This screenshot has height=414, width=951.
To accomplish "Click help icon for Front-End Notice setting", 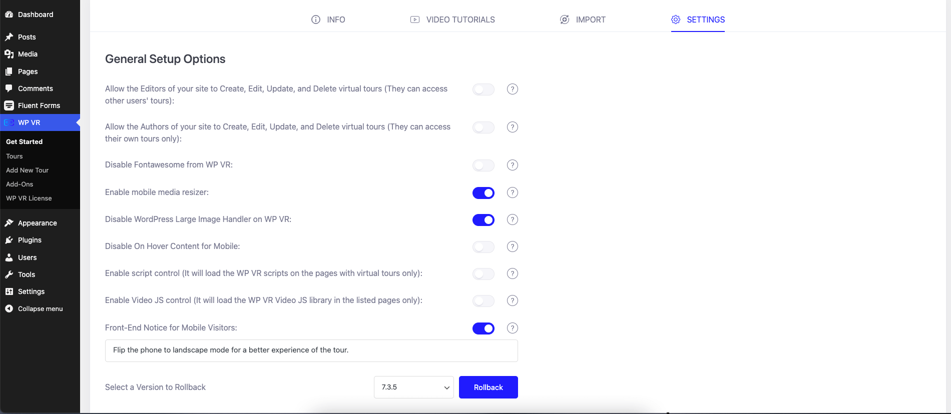I will pyautogui.click(x=512, y=328).
